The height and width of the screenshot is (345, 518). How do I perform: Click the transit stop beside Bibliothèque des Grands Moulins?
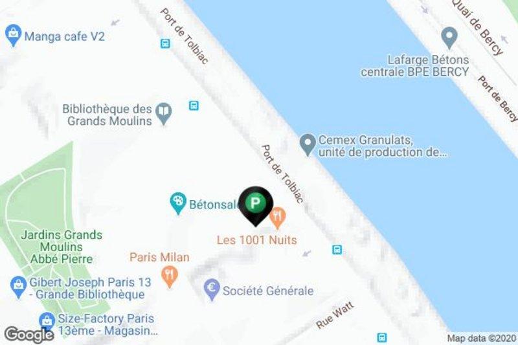[194, 106]
